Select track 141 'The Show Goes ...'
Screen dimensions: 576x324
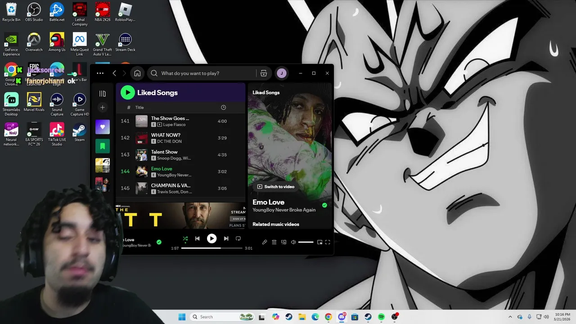180,121
